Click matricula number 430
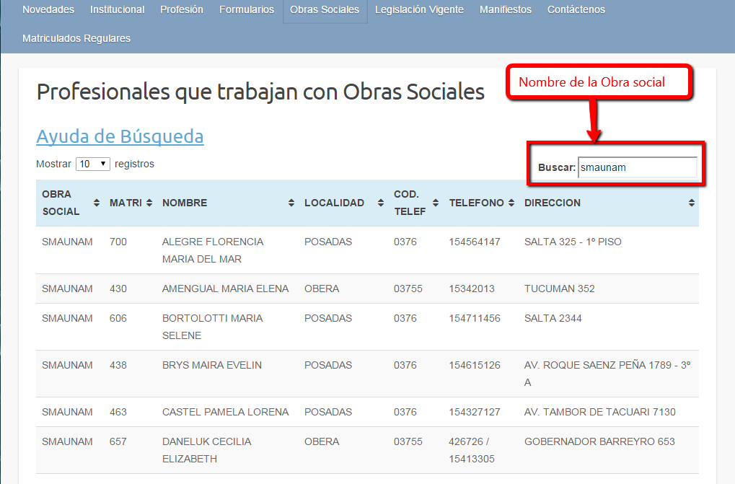 (118, 289)
